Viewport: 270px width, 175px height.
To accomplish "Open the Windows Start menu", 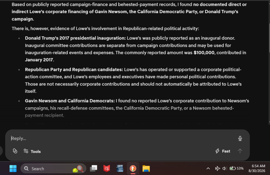I will click(13, 169).
